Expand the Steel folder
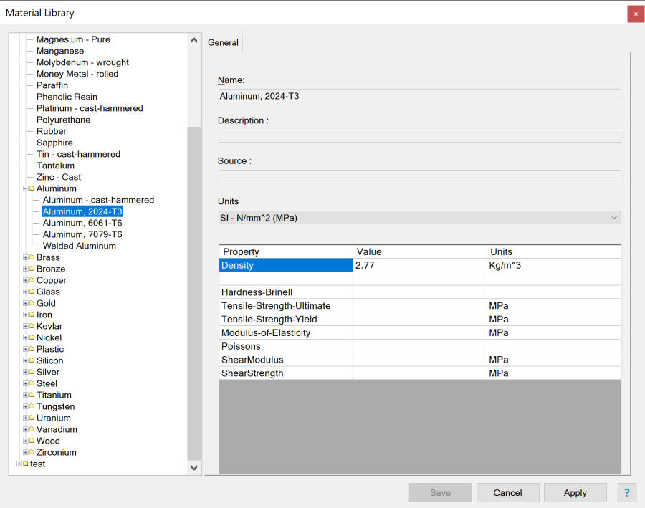The width and height of the screenshot is (645, 508). click(26, 383)
